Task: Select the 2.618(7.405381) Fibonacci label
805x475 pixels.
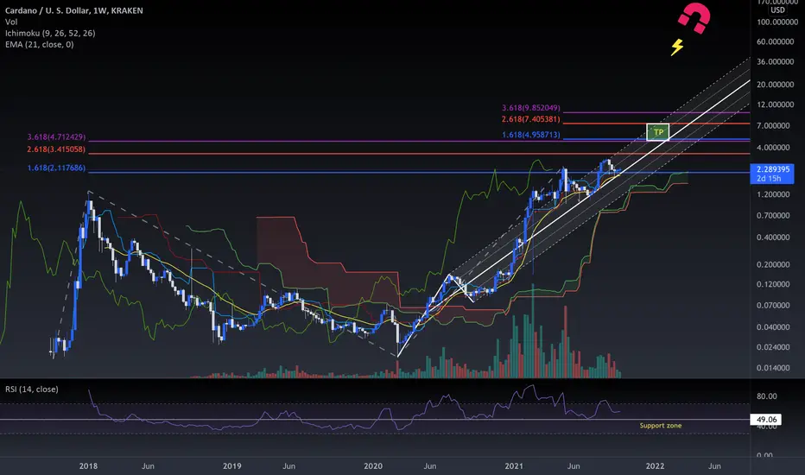Action: (x=531, y=119)
